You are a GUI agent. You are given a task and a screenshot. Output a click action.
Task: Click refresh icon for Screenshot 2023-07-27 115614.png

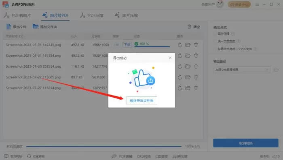[x=180, y=88]
